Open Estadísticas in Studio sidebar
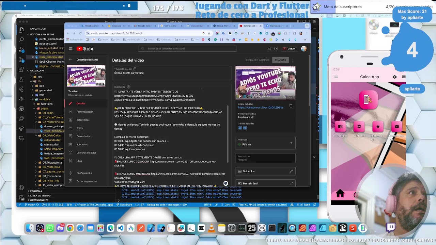436x245 pixels. [86, 120]
